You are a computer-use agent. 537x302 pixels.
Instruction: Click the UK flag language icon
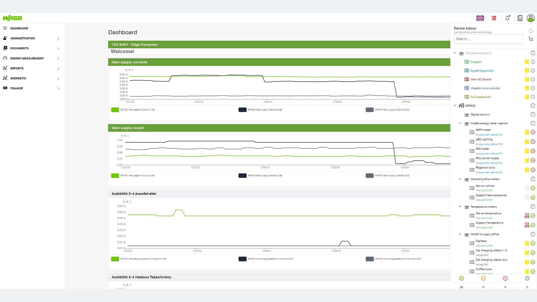pyautogui.click(x=480, y=18)
